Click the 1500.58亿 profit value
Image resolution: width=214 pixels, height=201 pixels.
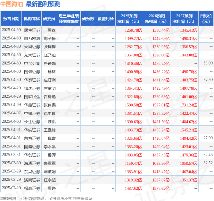tap(133, 105)
